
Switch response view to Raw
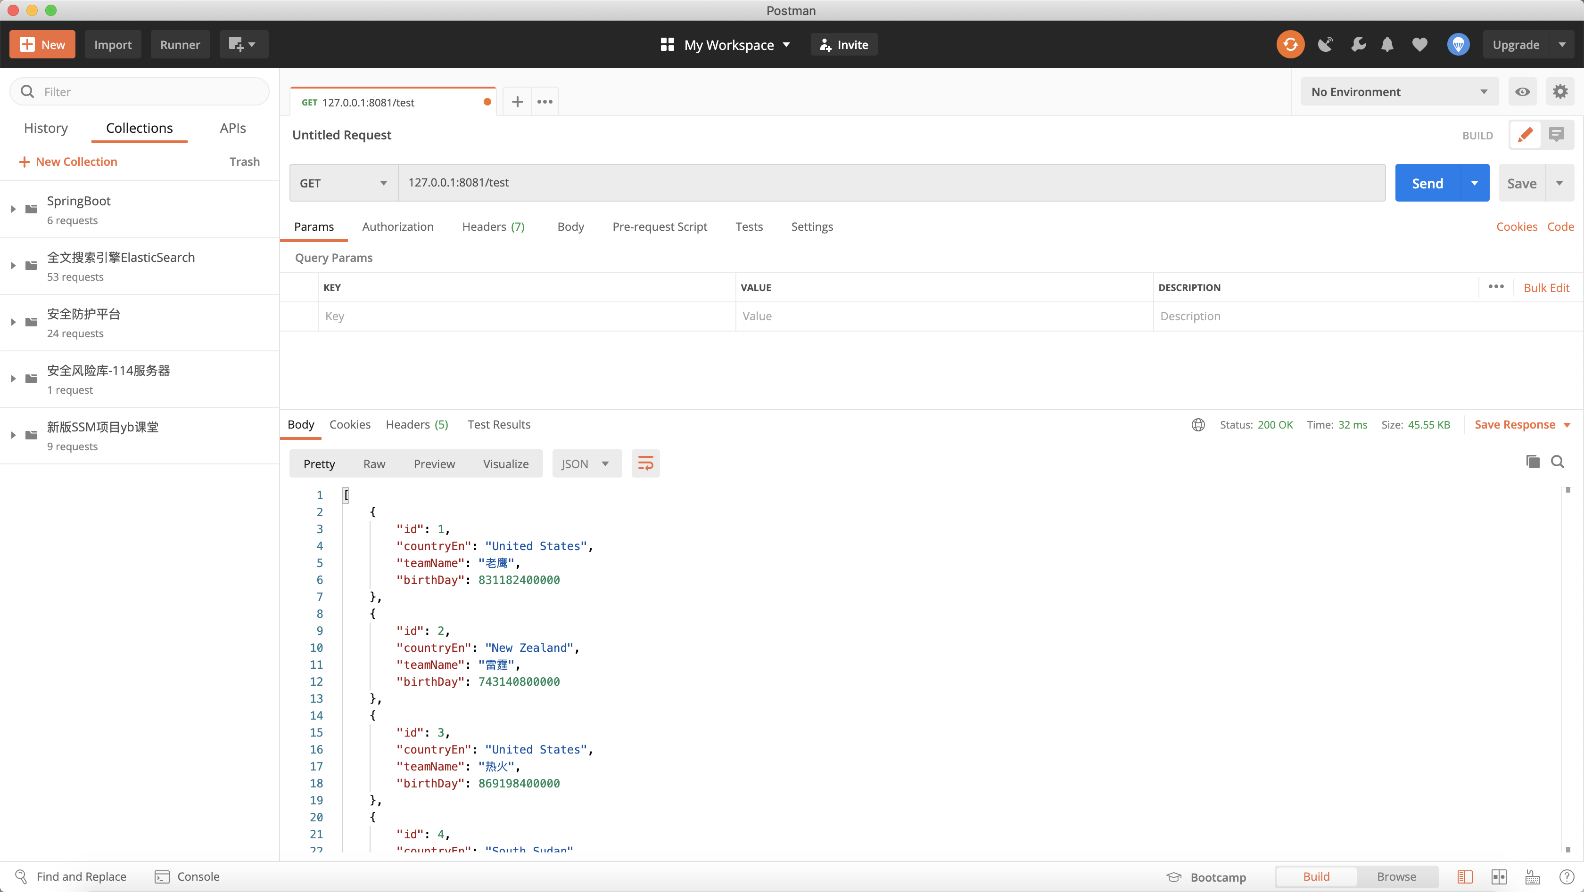(x=374, y=464)
